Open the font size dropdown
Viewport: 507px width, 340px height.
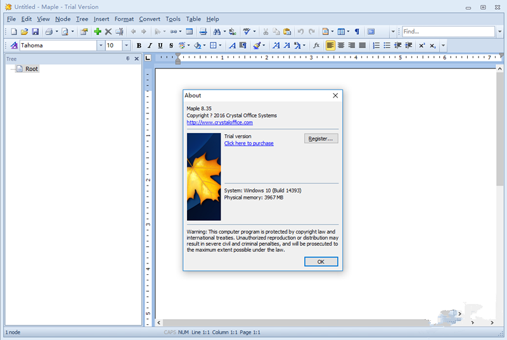tap(126, 46)
